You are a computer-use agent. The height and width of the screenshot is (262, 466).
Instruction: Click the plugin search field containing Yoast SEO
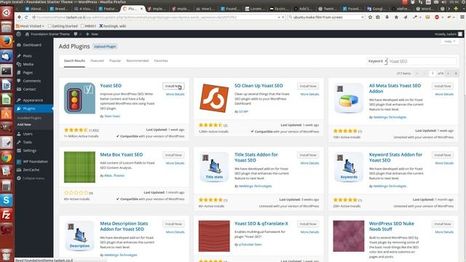coord(422,61)
